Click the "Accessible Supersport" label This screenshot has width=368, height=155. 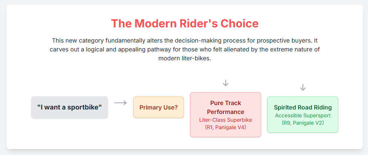[303, 115]
